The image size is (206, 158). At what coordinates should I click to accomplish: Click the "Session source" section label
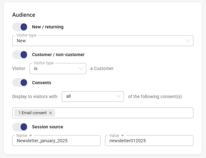pyautogui.click(x=47, y=127)
